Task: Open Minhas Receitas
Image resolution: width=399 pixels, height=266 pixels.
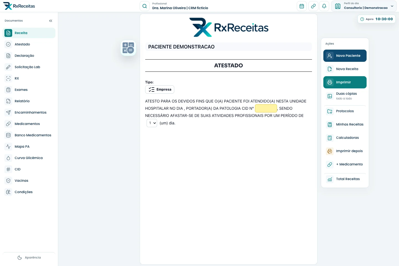Action: point(345,124)
